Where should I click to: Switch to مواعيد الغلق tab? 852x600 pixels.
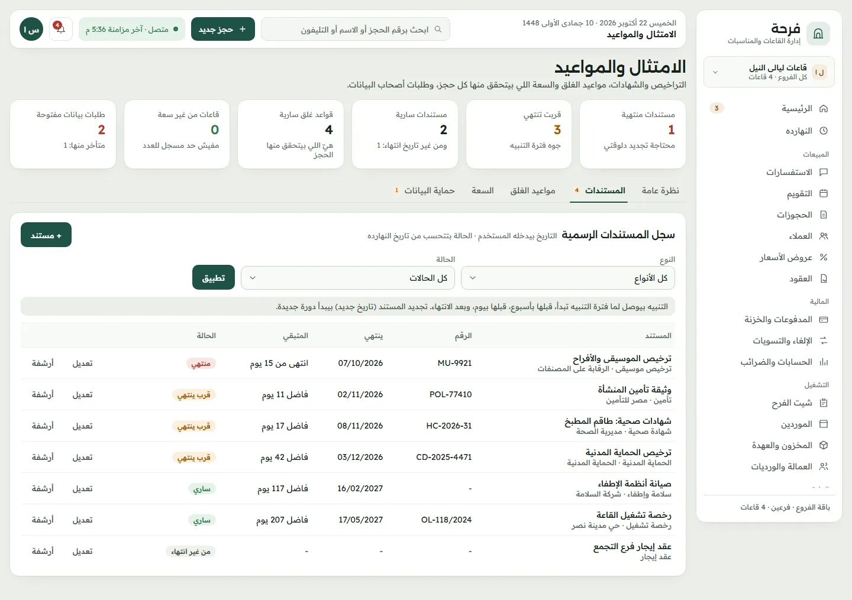point(532,190)
